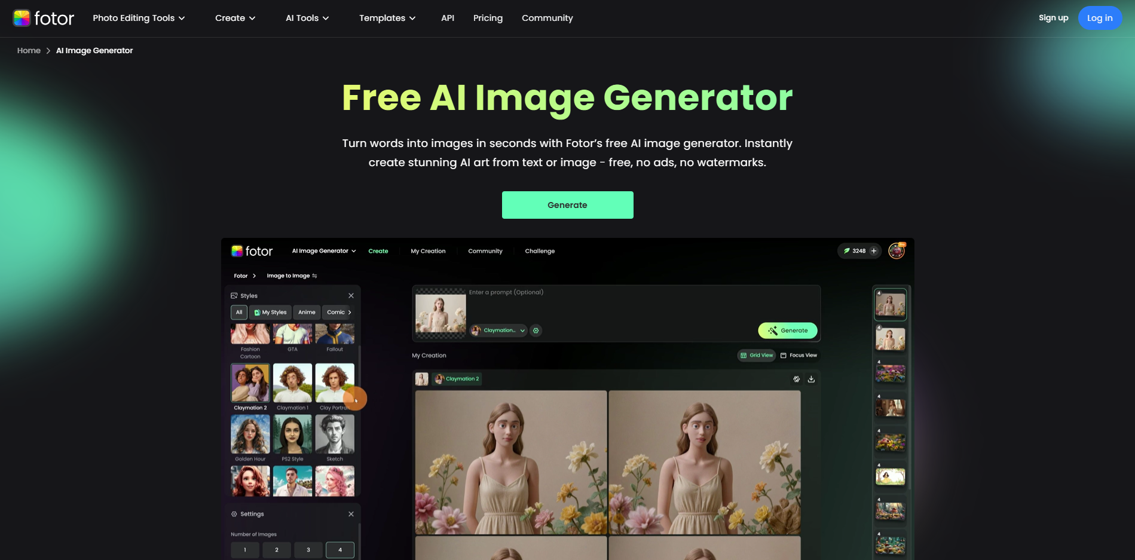
Task: Open Community in the top navigation bar
Action: (547, 18)
